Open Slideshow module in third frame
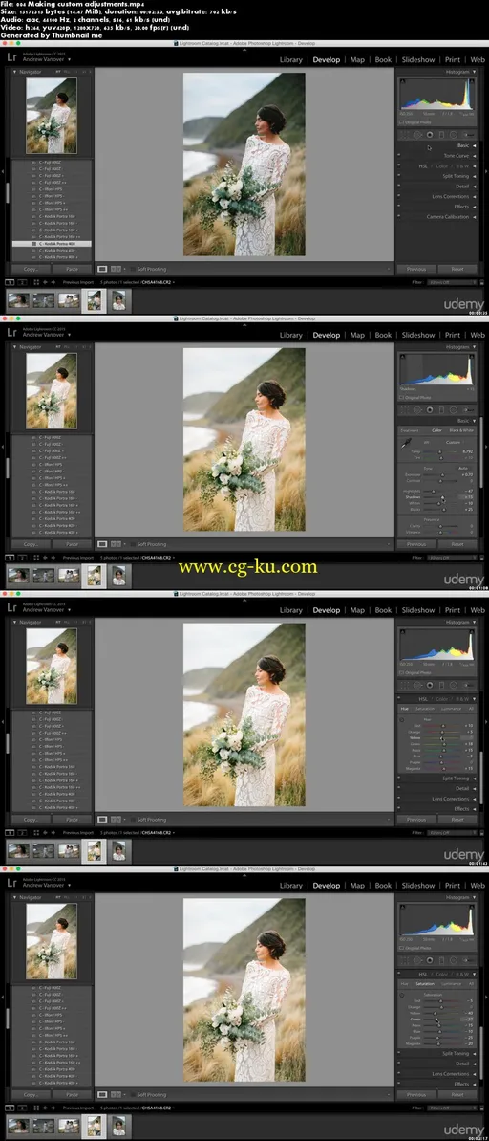 [418, 610]
